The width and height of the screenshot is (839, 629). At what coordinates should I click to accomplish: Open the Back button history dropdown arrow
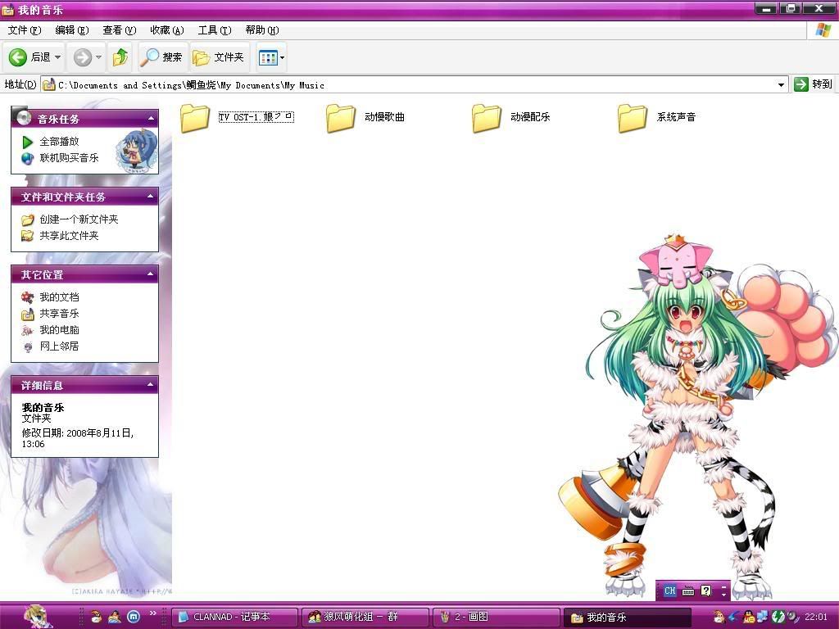click(x=58, y=57)
